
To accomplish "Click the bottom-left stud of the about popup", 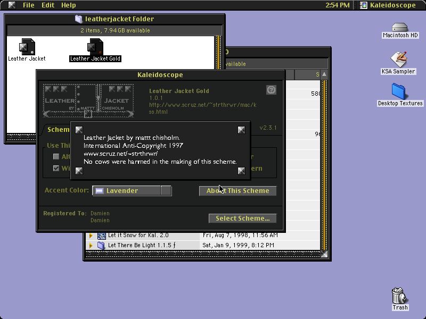I will tap(79, 171).
